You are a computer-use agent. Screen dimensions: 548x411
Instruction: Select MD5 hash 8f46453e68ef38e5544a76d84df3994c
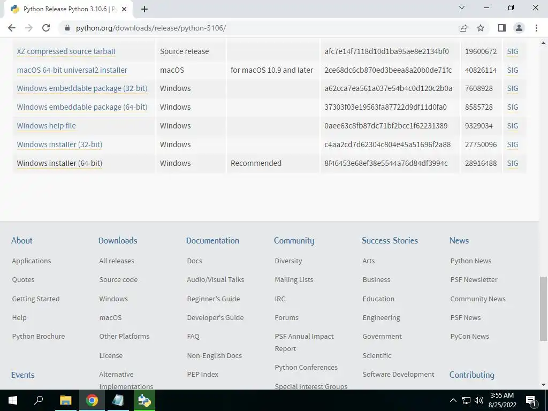click(x=386, y=163)
